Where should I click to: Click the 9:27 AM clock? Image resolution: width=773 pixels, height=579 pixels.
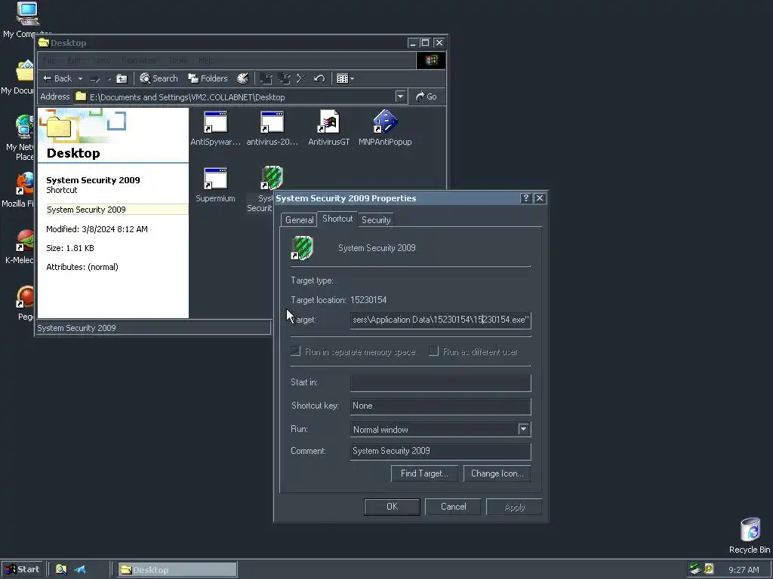click(744, 570)
